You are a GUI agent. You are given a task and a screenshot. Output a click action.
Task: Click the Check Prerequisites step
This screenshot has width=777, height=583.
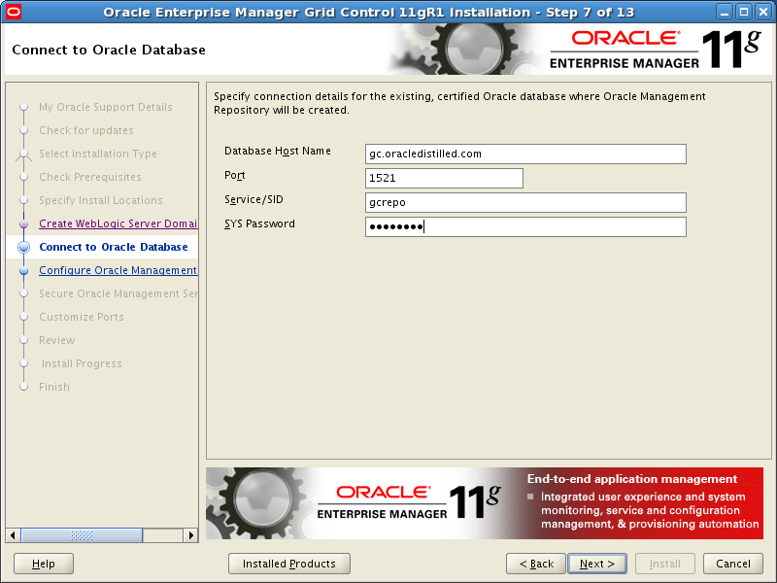[89, 177]
